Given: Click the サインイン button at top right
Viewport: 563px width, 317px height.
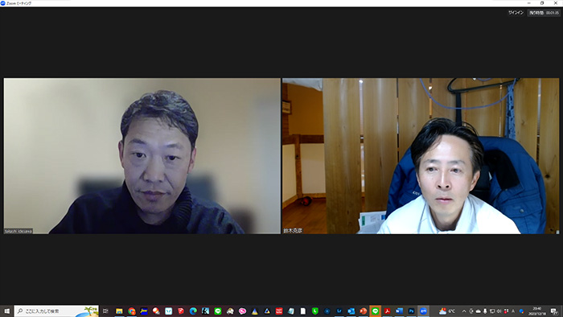Looking at the screenshot, I should click(516, 13).
